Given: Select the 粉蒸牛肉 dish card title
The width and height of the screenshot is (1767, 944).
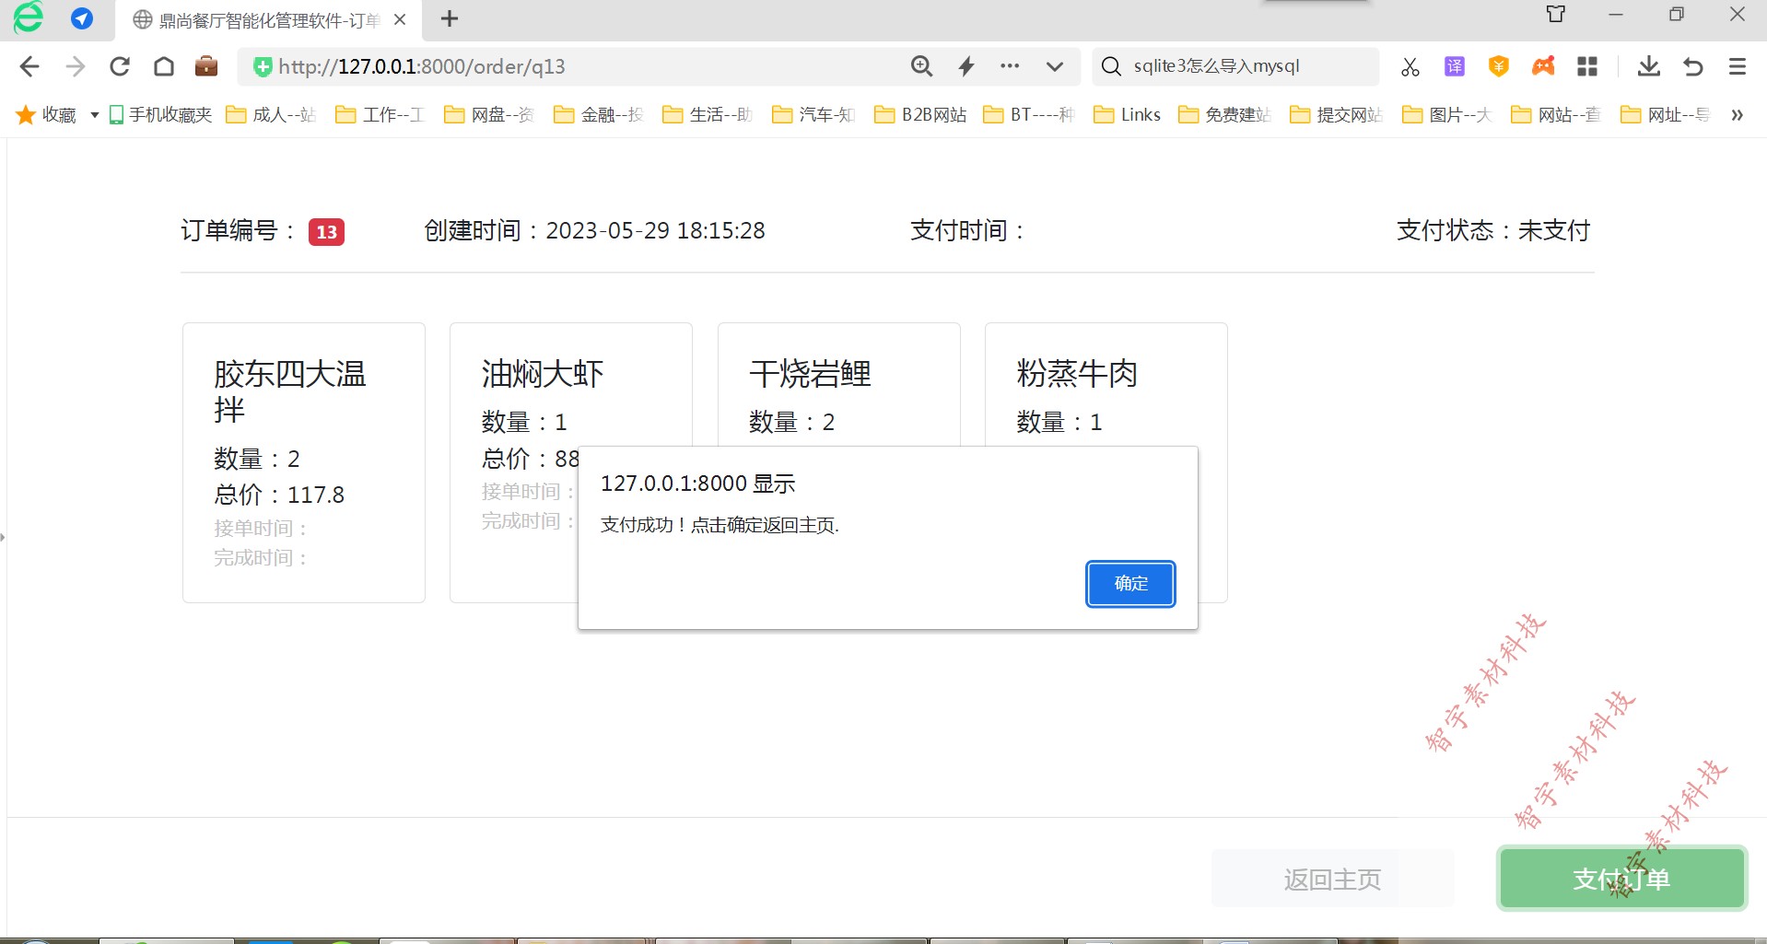Looking at the screenshot, I should (1077, 374).
